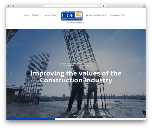
Task: Open Construction Today link
Action: [117, 15]
